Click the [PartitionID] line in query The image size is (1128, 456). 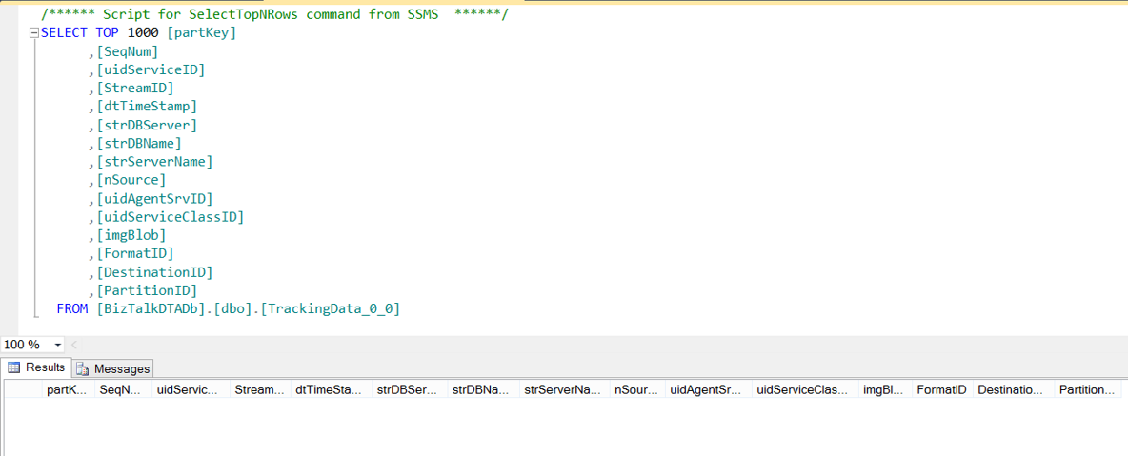click(146, 291)
